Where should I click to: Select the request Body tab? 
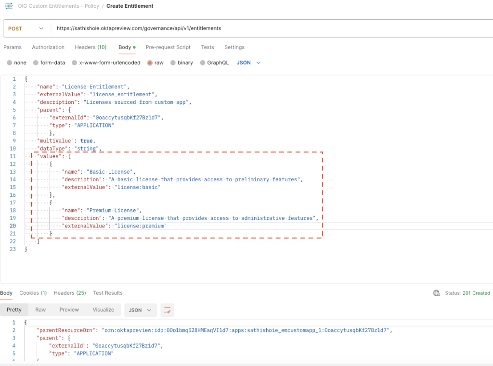(x=127, y=47)
